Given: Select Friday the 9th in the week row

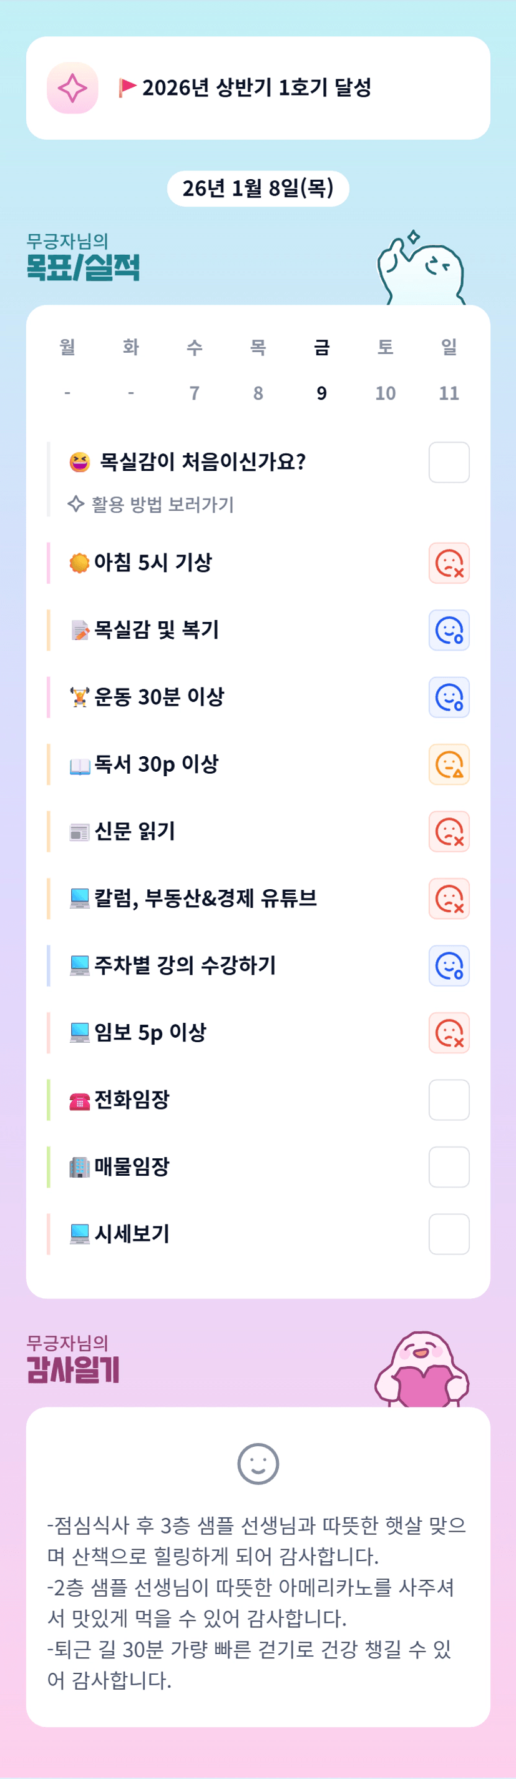Looking at the screenshot, I should [321, 393].
